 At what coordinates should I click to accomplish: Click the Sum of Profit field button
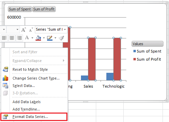(x=44, y=9)
